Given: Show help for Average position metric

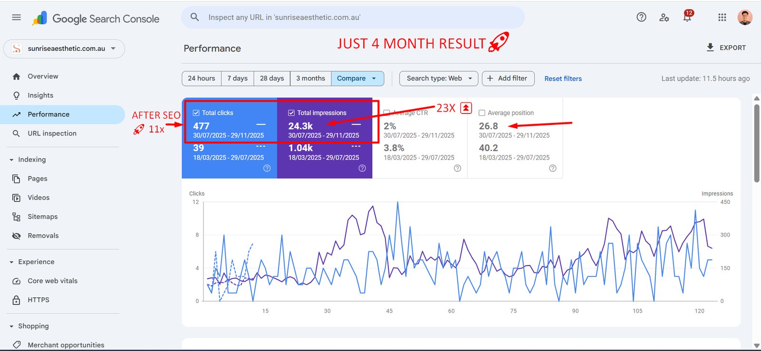Looking at the screenshot, I should click(x=553, y=168).
